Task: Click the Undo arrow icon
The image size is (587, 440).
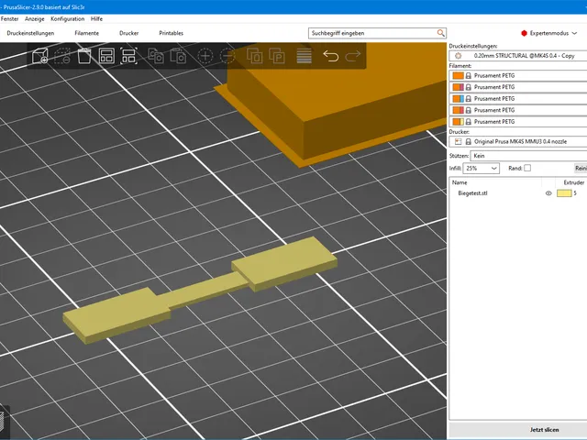Action: [x=331, y=56]
